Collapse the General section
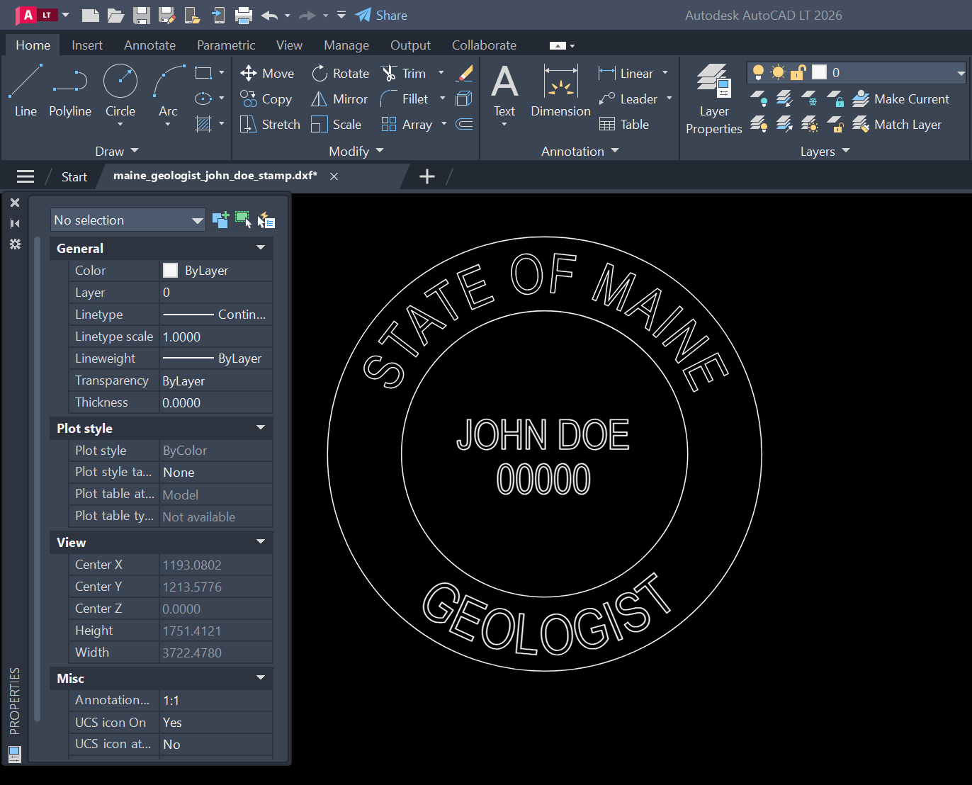972x785 pixels. coord(261,248)
